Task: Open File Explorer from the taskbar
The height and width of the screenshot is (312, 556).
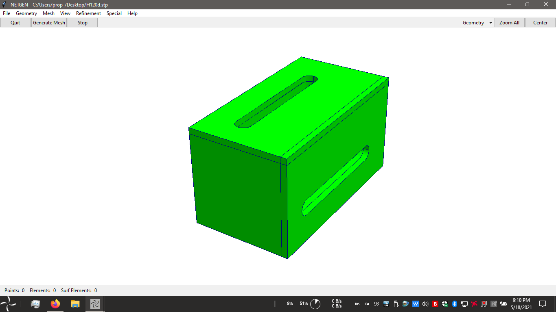Action: click(x=75, y=304)
